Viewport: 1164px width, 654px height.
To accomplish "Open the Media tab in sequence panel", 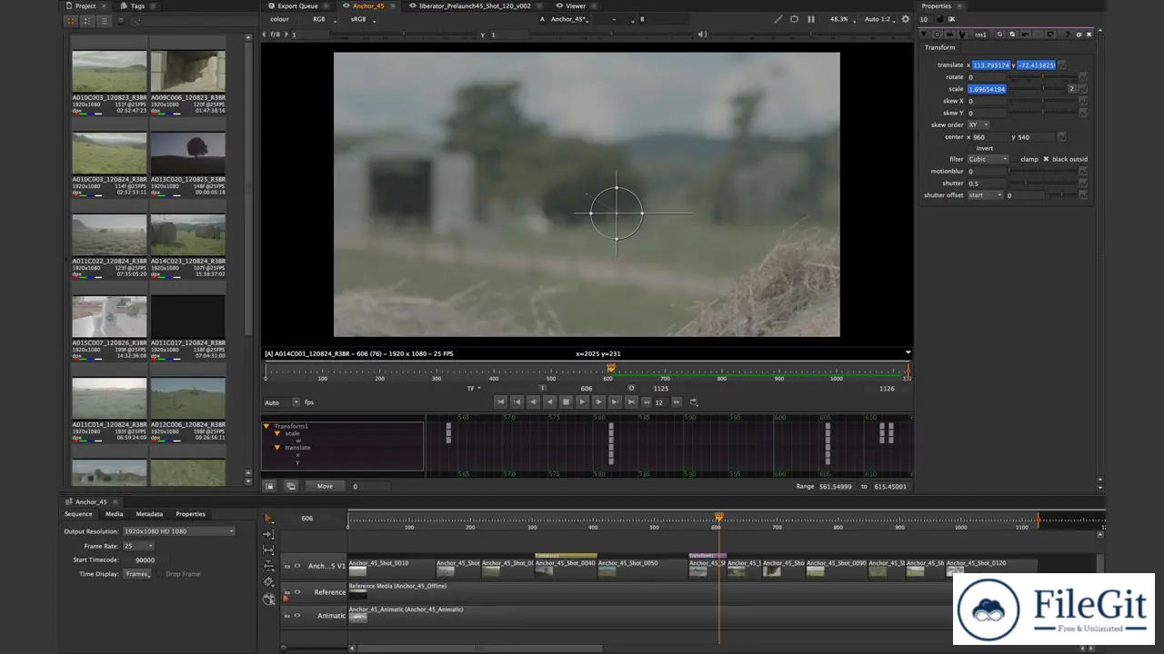I will [114, 514].
